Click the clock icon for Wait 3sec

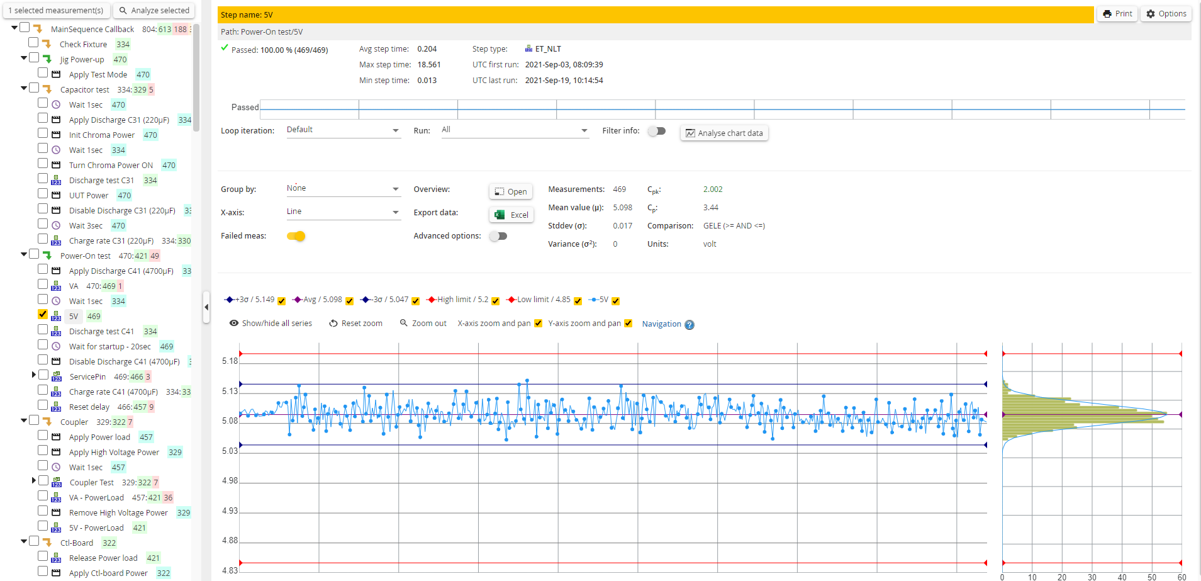pyautogui.click(x=56, y=226)
